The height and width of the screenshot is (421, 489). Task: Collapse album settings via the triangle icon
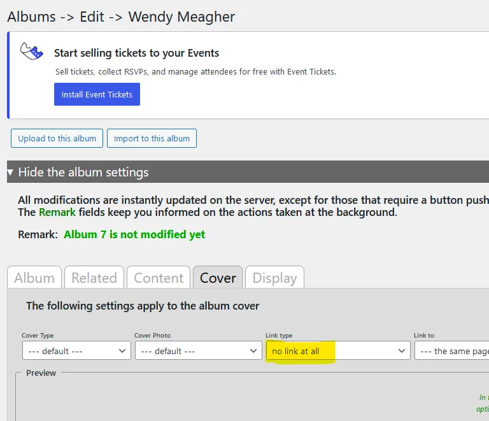click(x=10, y=172)
